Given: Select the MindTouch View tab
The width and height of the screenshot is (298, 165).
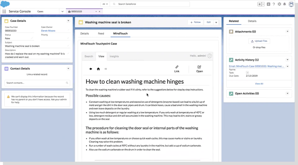Looking at the screenshot, I should 101,56.
